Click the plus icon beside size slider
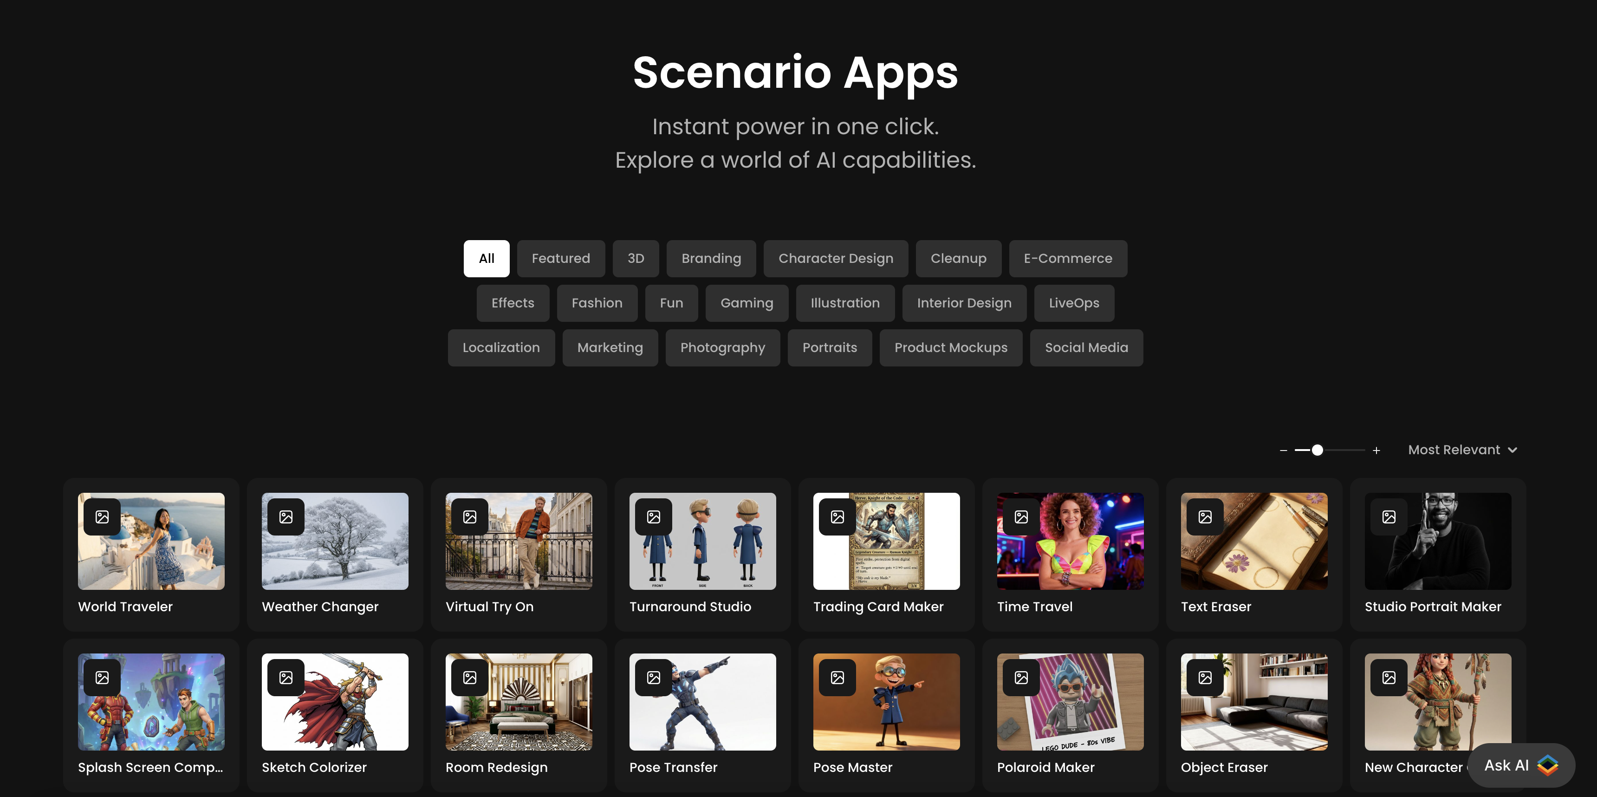Image resolution: width=1597 pixels, height=797 pixels. tap(1376, 451)
